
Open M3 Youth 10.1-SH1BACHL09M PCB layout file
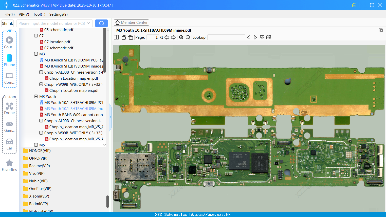tap(71, 103)
